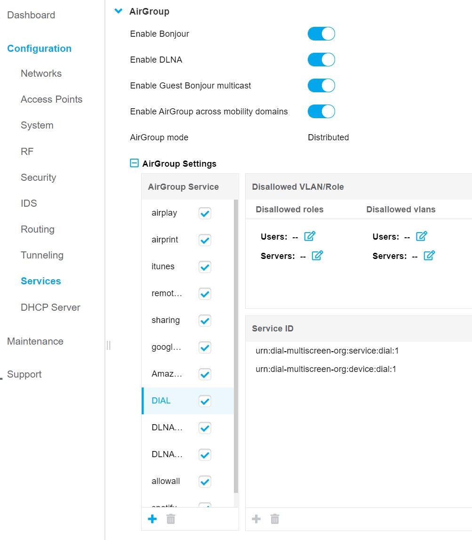Click AirGroup Service list scrollbar

click(x=236, y=346)
